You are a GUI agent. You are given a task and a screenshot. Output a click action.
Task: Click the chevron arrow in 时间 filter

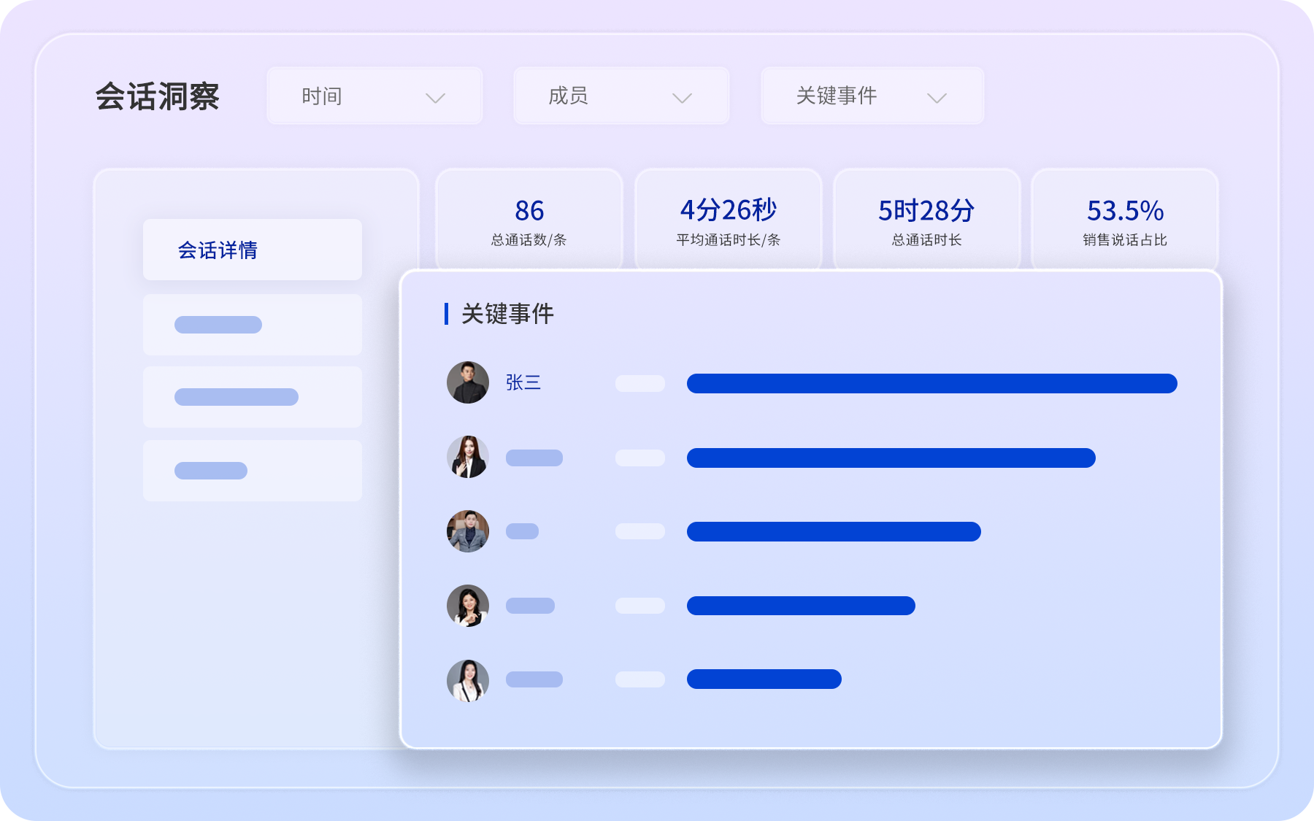435,98
